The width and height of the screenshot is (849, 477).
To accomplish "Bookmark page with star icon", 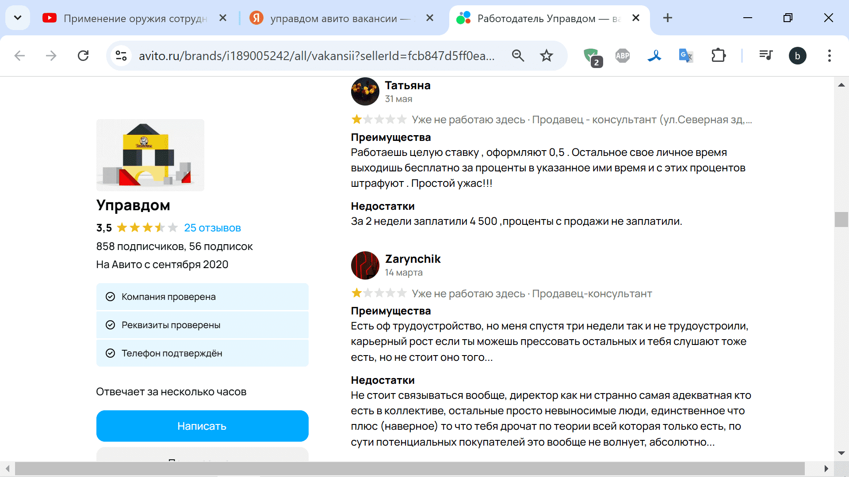I will click(547, 56).
